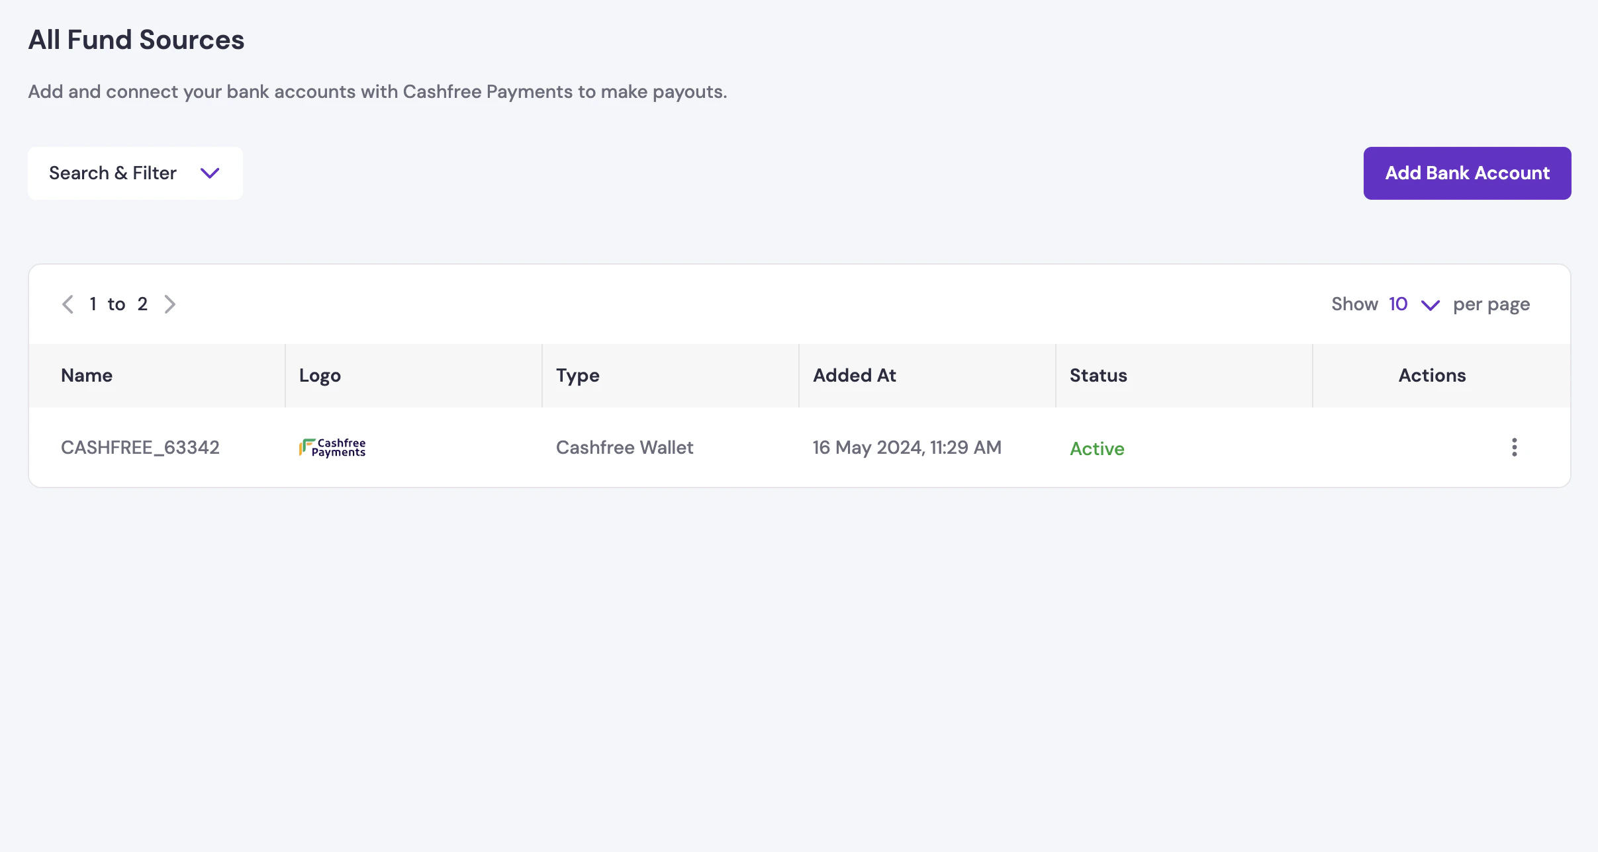Click the Cashfree Payments logo in row
The image size is (1598, 852).
(332, 448)
